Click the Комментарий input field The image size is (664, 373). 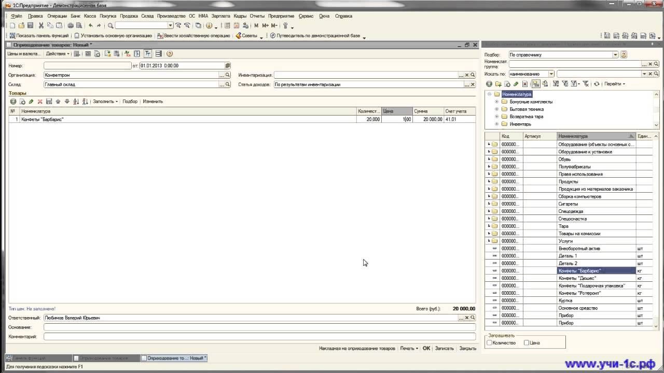[259, 337]
